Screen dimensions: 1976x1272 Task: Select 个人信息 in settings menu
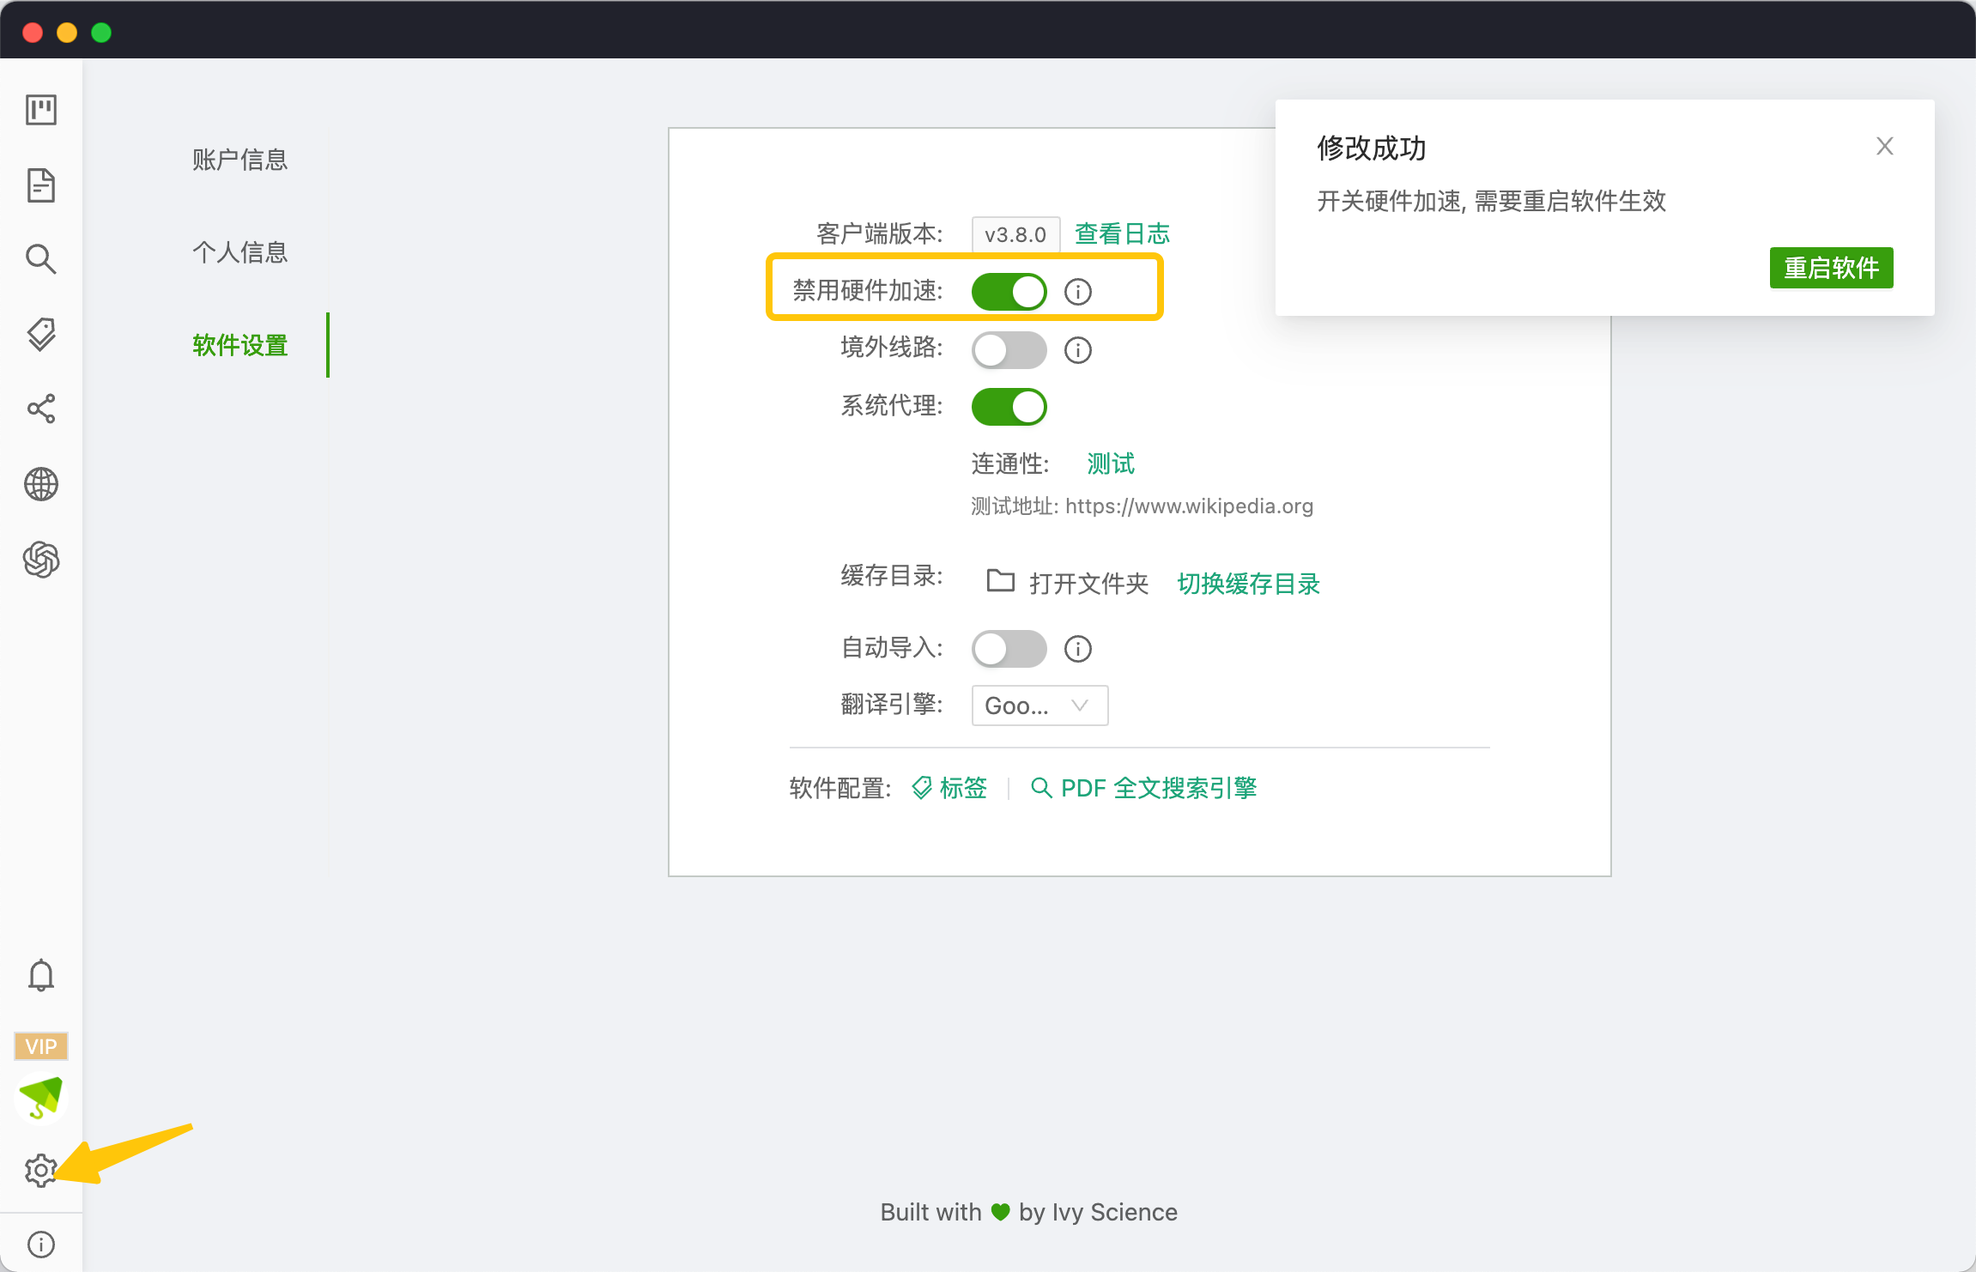click(x=240, y=252)
